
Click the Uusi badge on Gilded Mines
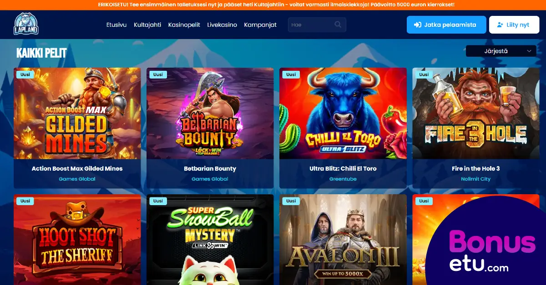pos(25,74)
